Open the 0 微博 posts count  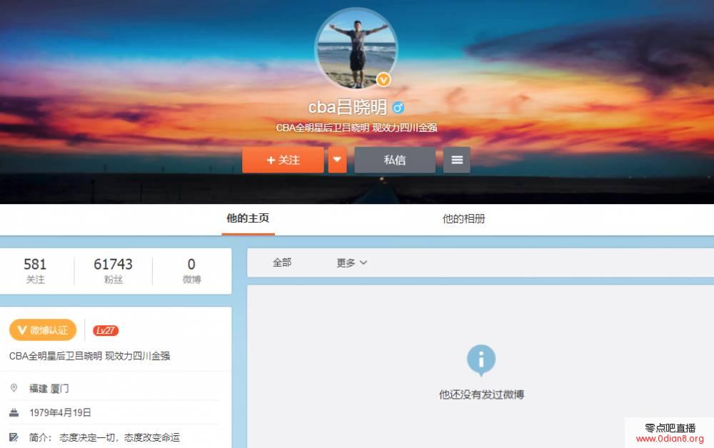[x=191, y=270]
